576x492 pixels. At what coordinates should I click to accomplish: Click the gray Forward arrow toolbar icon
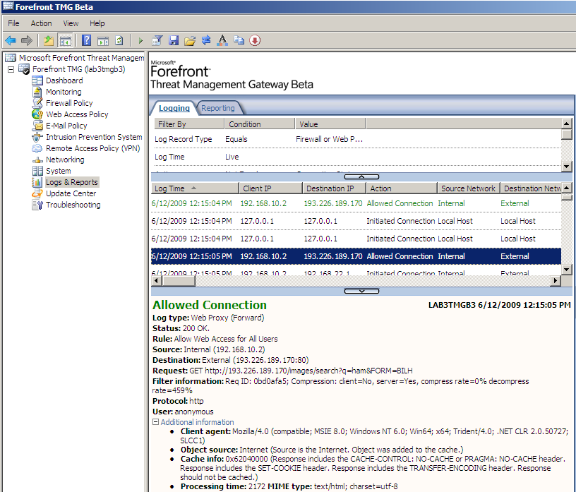(26, 40)
